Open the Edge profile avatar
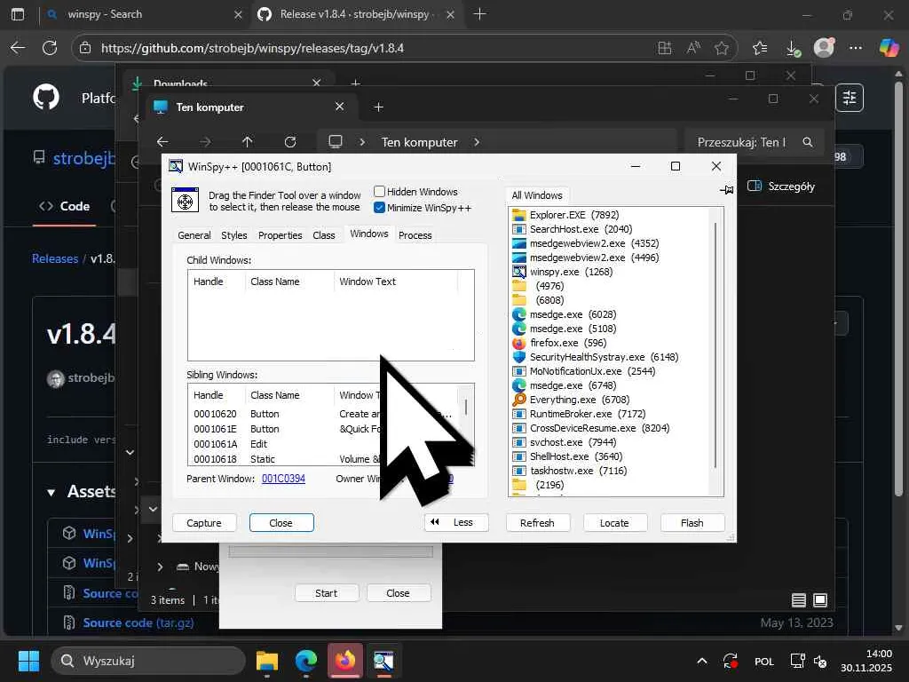 point(824,48)
